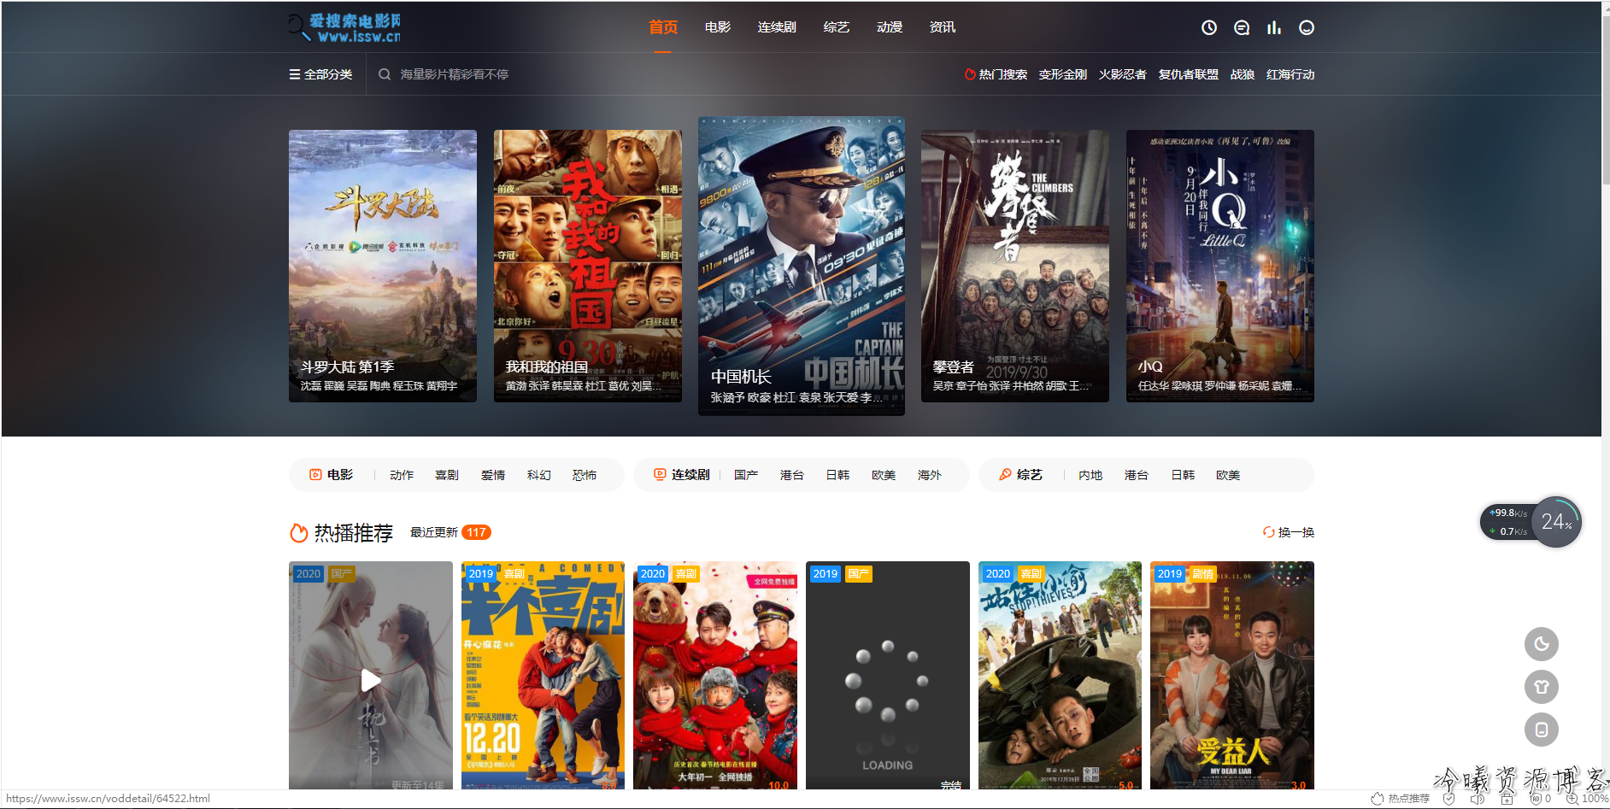The width and height of the screenshot is (1610, 809).
Task: Open the rankings bar chart icon
Action: point(1273,27)
